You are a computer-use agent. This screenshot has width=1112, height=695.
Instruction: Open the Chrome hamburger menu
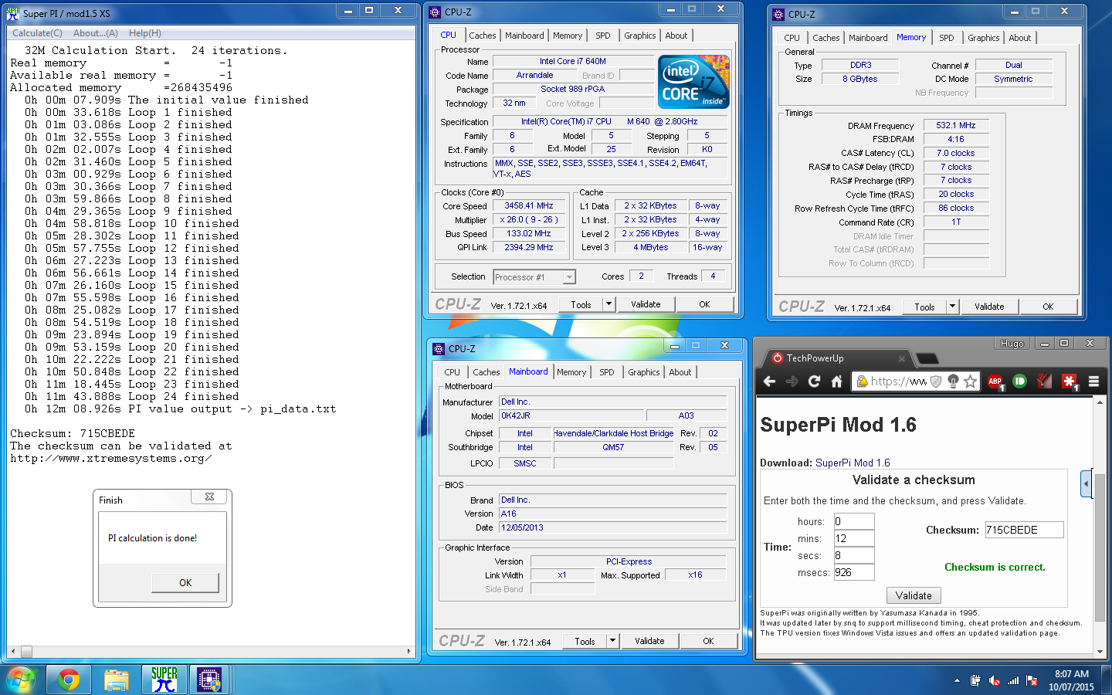click(x=1093, y=381)
